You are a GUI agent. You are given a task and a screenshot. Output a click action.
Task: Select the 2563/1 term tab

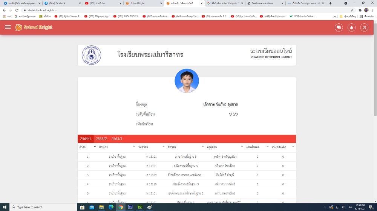tap(117, 139)
